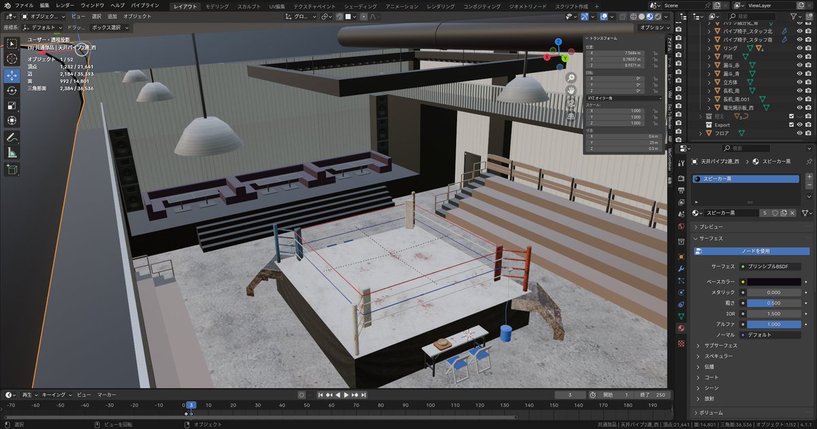Viewport: 817px width, 429px height.
Task: Open the マーカー timeline menu
Action: pos(106,395)
